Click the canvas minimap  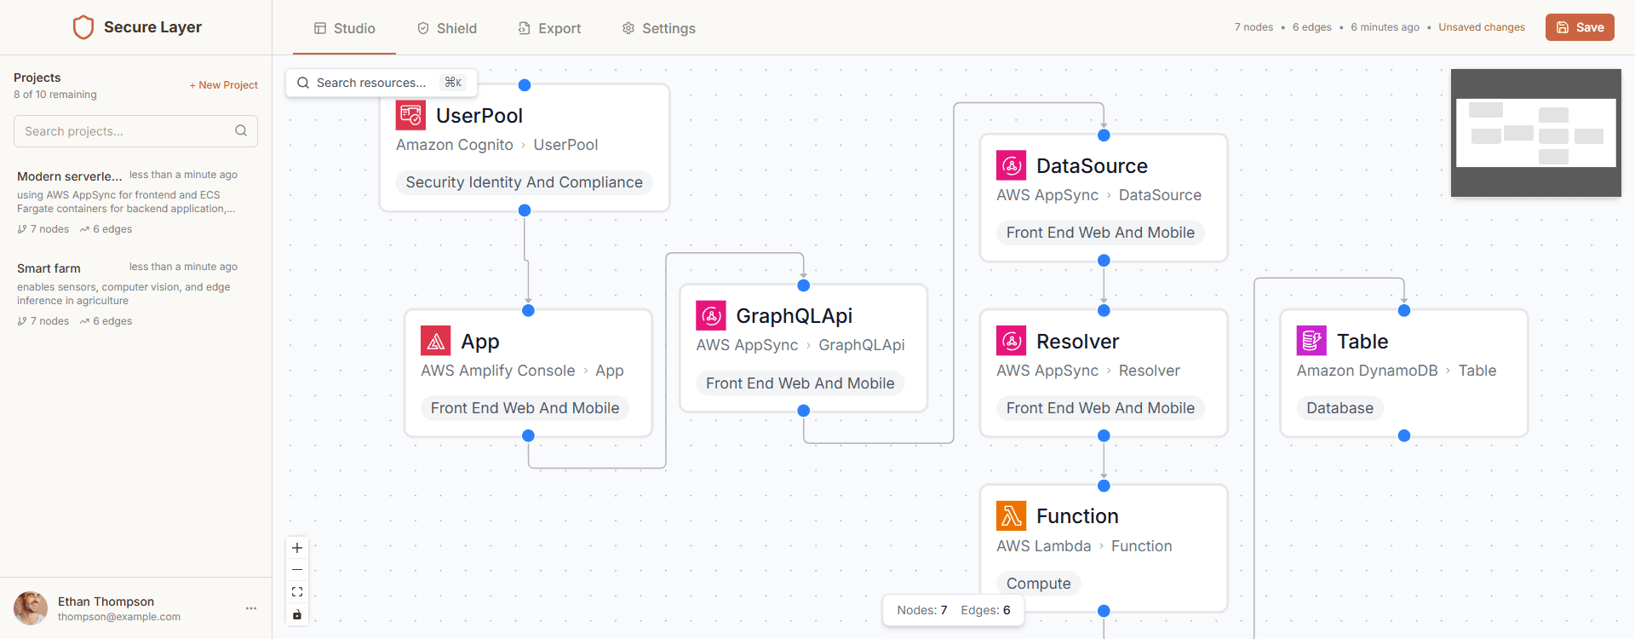point(1536,133)
